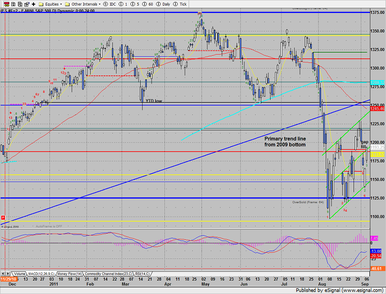Click the magenta 7.45 MACD label
This screenshot has width=386, height=294.
tap(374, 238)
